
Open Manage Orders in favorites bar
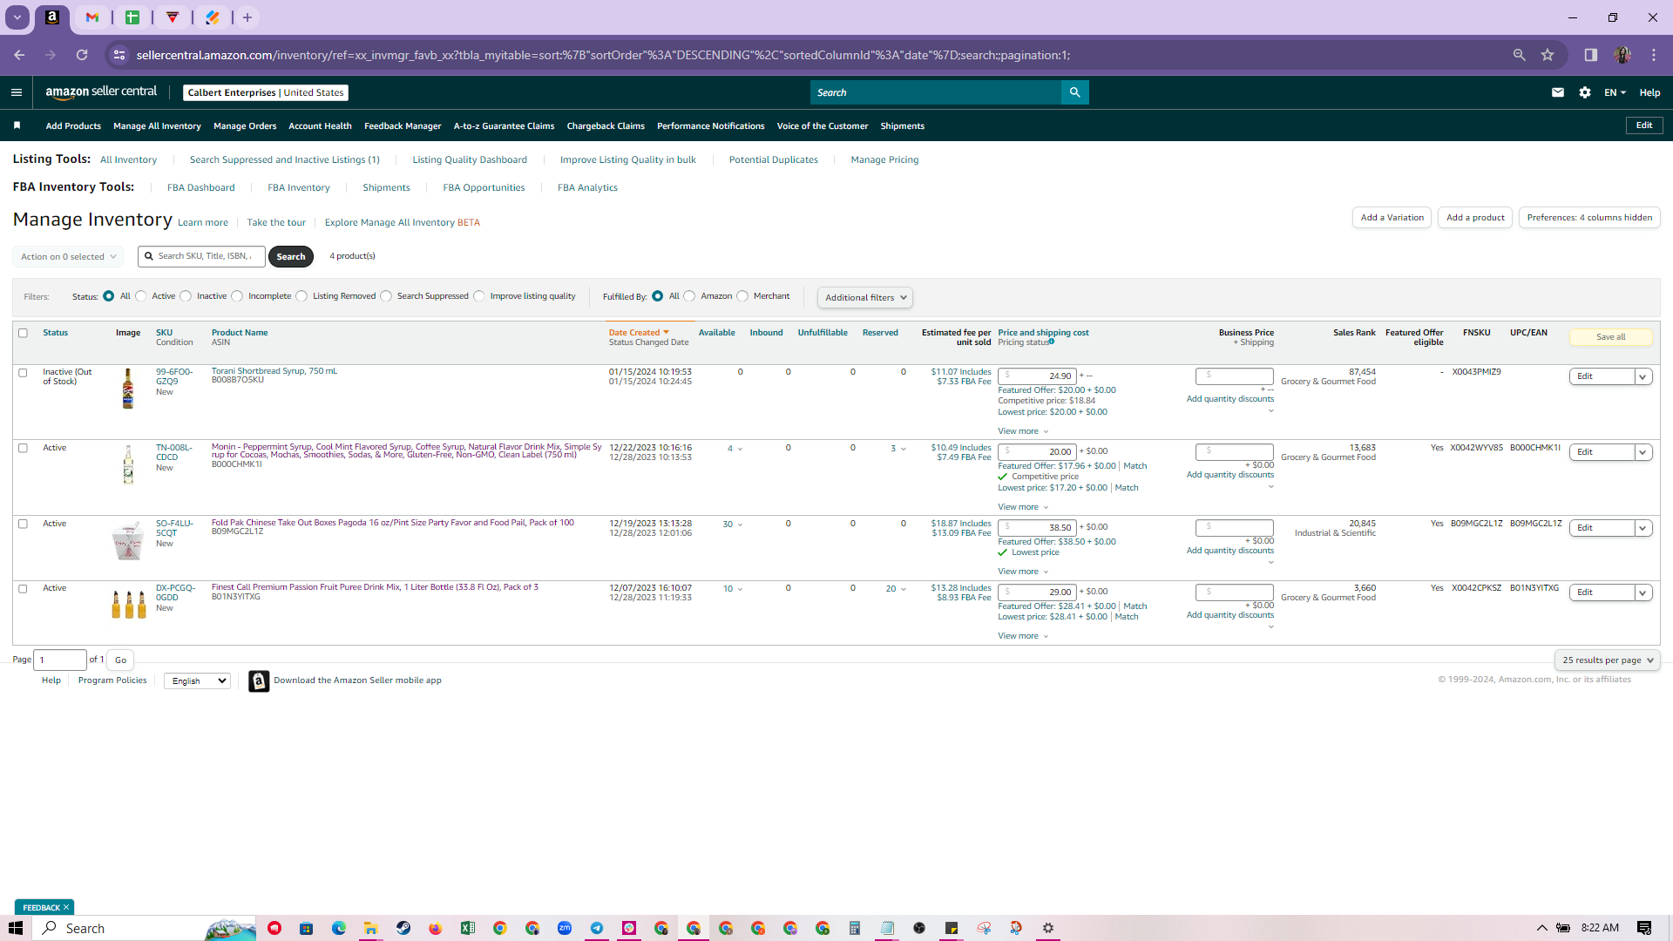[245, 126]
